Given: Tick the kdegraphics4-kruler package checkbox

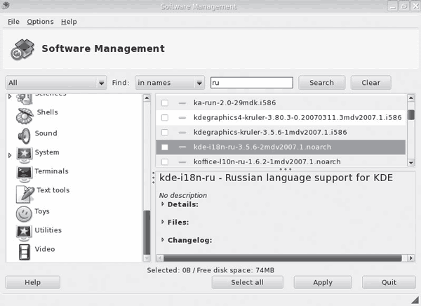Looking at the screenshot, I should pyautogui.click(x=164, y=118).
